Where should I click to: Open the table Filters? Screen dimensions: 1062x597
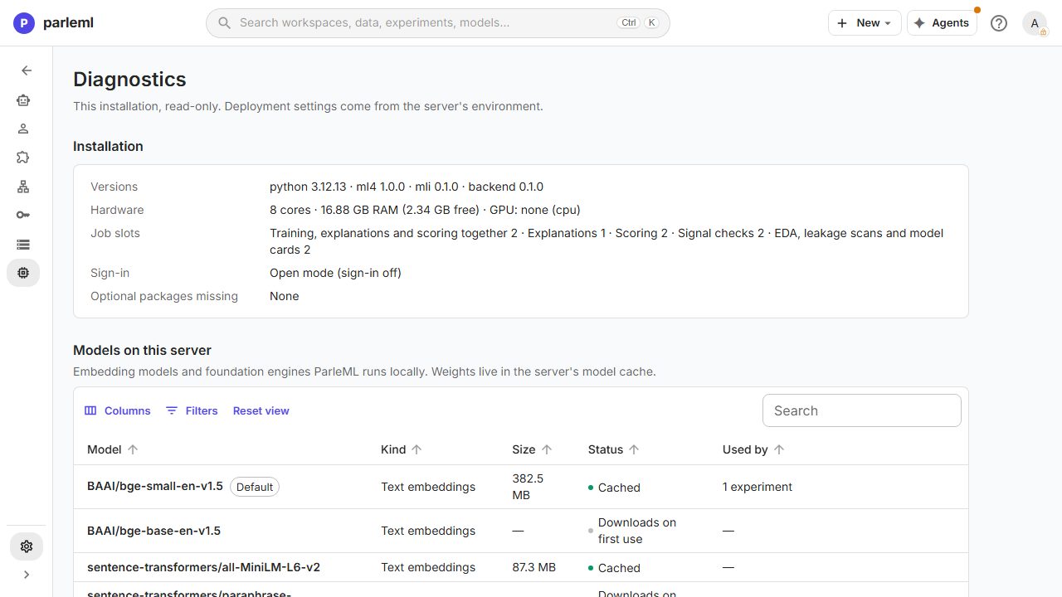(192, 410)
